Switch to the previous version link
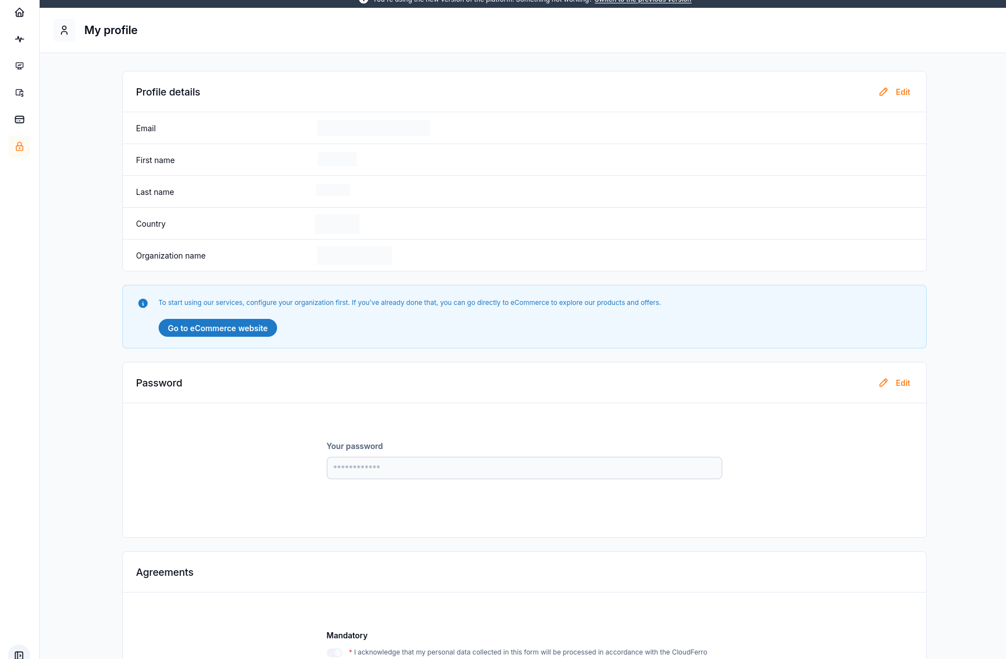 coord(643,2)
